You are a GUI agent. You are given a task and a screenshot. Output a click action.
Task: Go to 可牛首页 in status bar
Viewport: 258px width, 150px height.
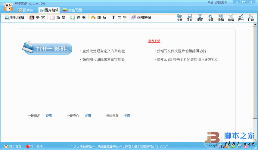tap(13, 146)
